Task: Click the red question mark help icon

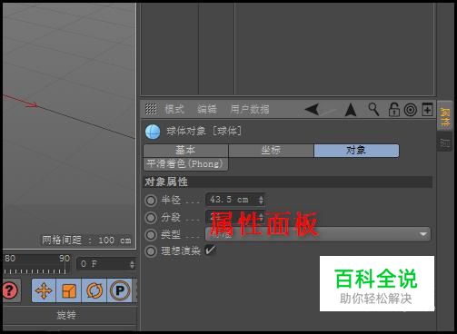Action: 11,290
